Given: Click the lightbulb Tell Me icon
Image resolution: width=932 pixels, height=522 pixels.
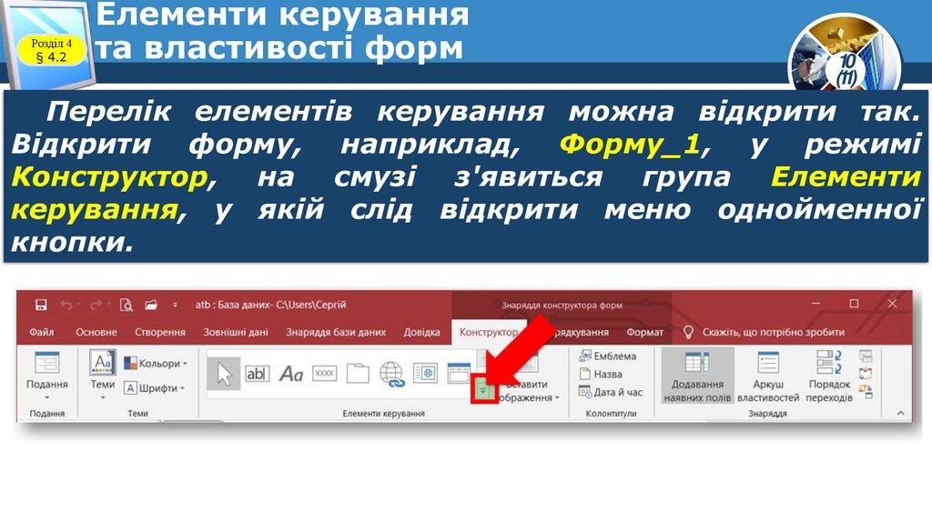Looking at the screenshot, I should click(x=688, y=332).
